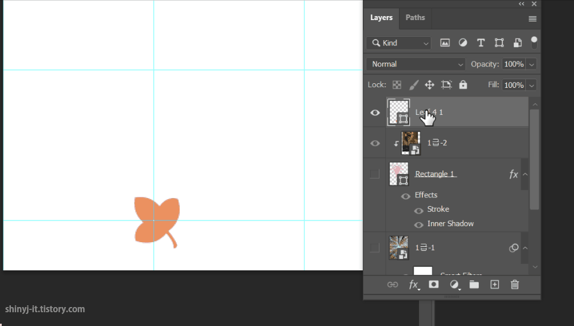
Task: Open the layer style fx menu
Action: coord(414,285)
